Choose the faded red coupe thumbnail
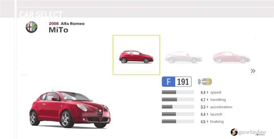The height and width of the screenshot is (139, 274). pos(232,57)
